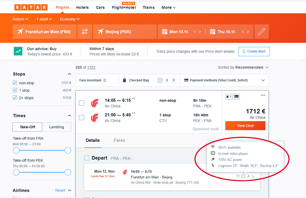Screen dimensions: 306x198
Task: Switch to the Details tab
Action: point(93,140)
